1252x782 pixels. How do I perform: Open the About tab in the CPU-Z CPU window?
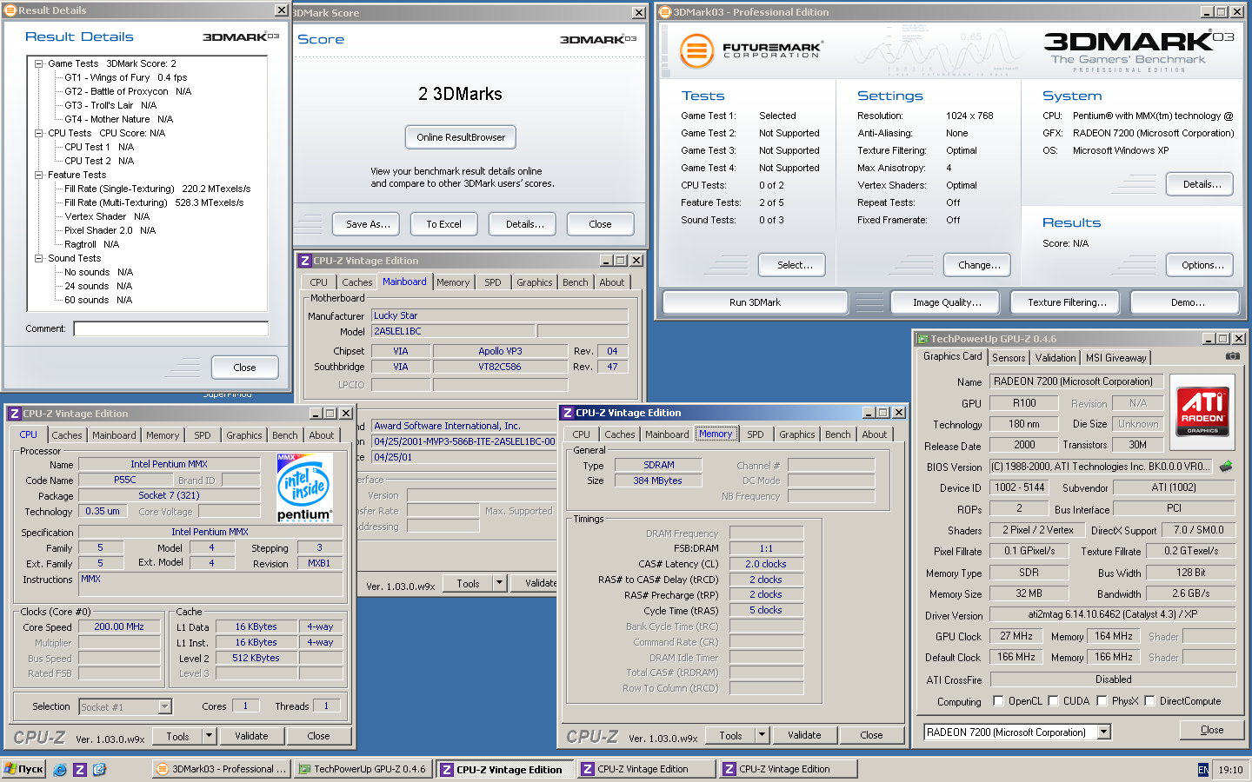click(322, 435)
